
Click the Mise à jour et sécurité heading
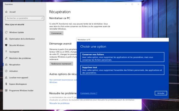coord(15,24)
